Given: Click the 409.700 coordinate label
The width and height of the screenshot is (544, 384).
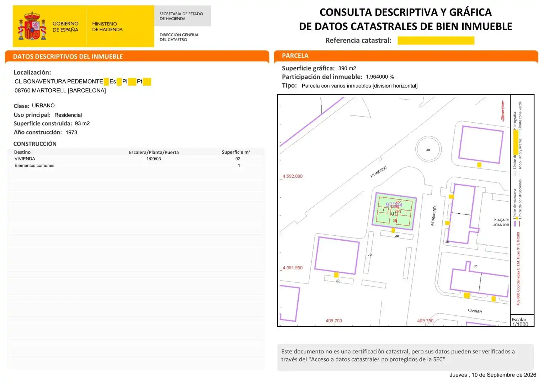Looking at the screenshot, I should click(334, 321).
